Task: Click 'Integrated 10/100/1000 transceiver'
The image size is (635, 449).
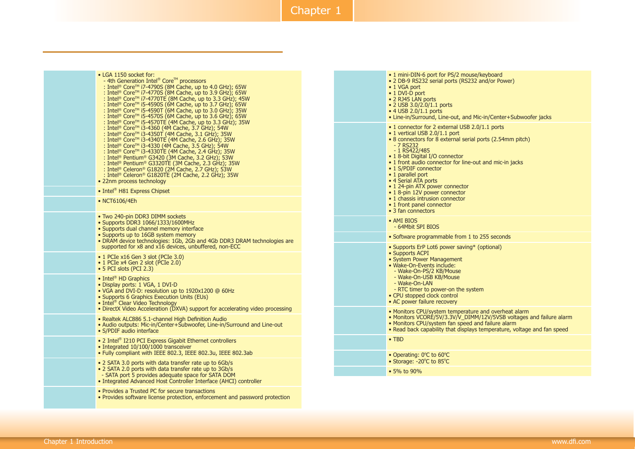Action: coord(144,347)
